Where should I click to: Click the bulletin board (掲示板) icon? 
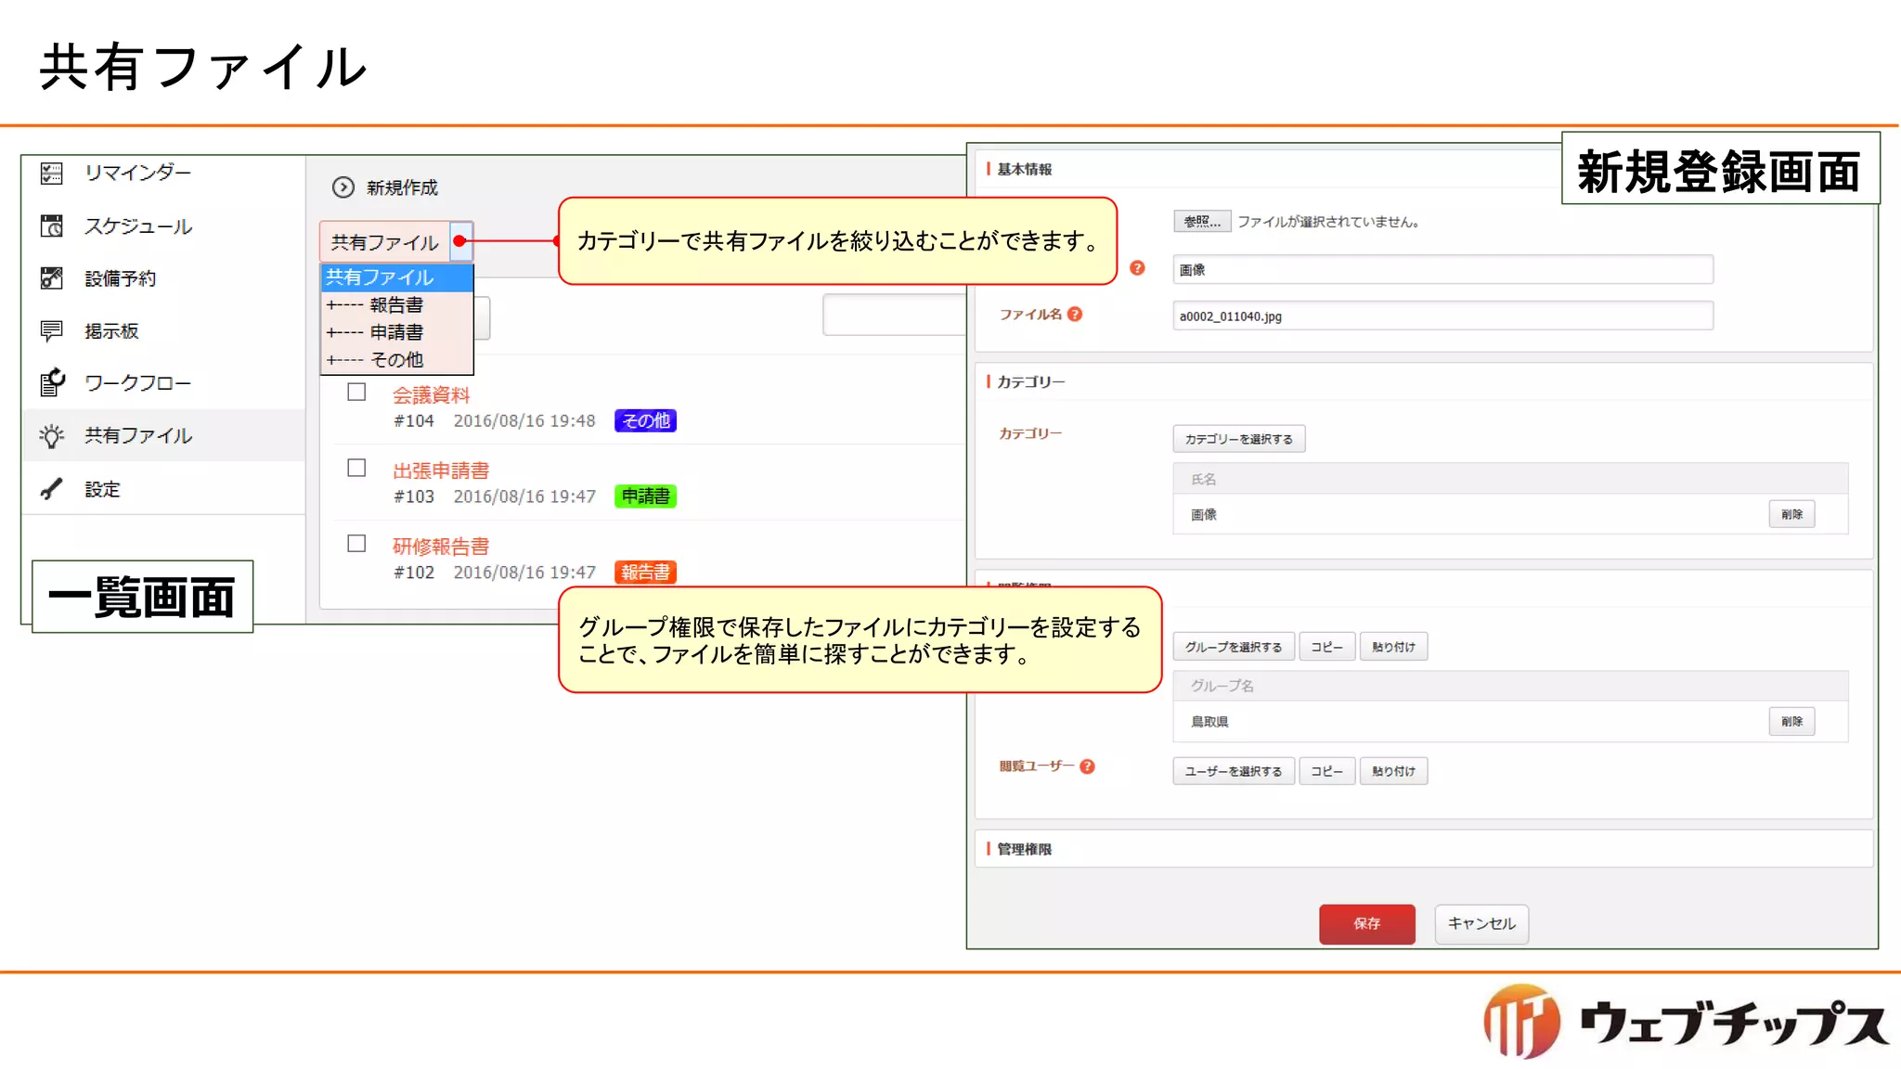[52, 330]
